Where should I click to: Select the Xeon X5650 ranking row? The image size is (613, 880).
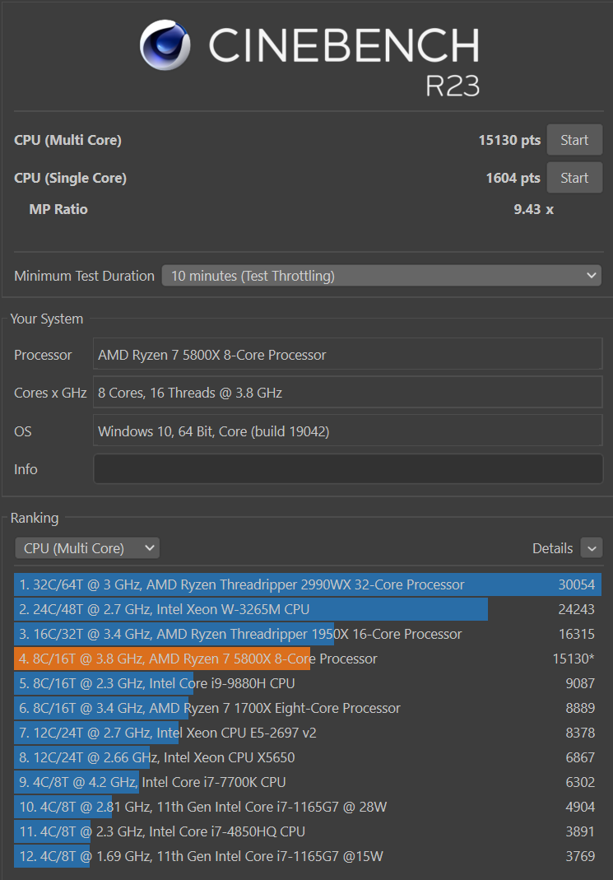pyautogui.click(x=308, y=757)
